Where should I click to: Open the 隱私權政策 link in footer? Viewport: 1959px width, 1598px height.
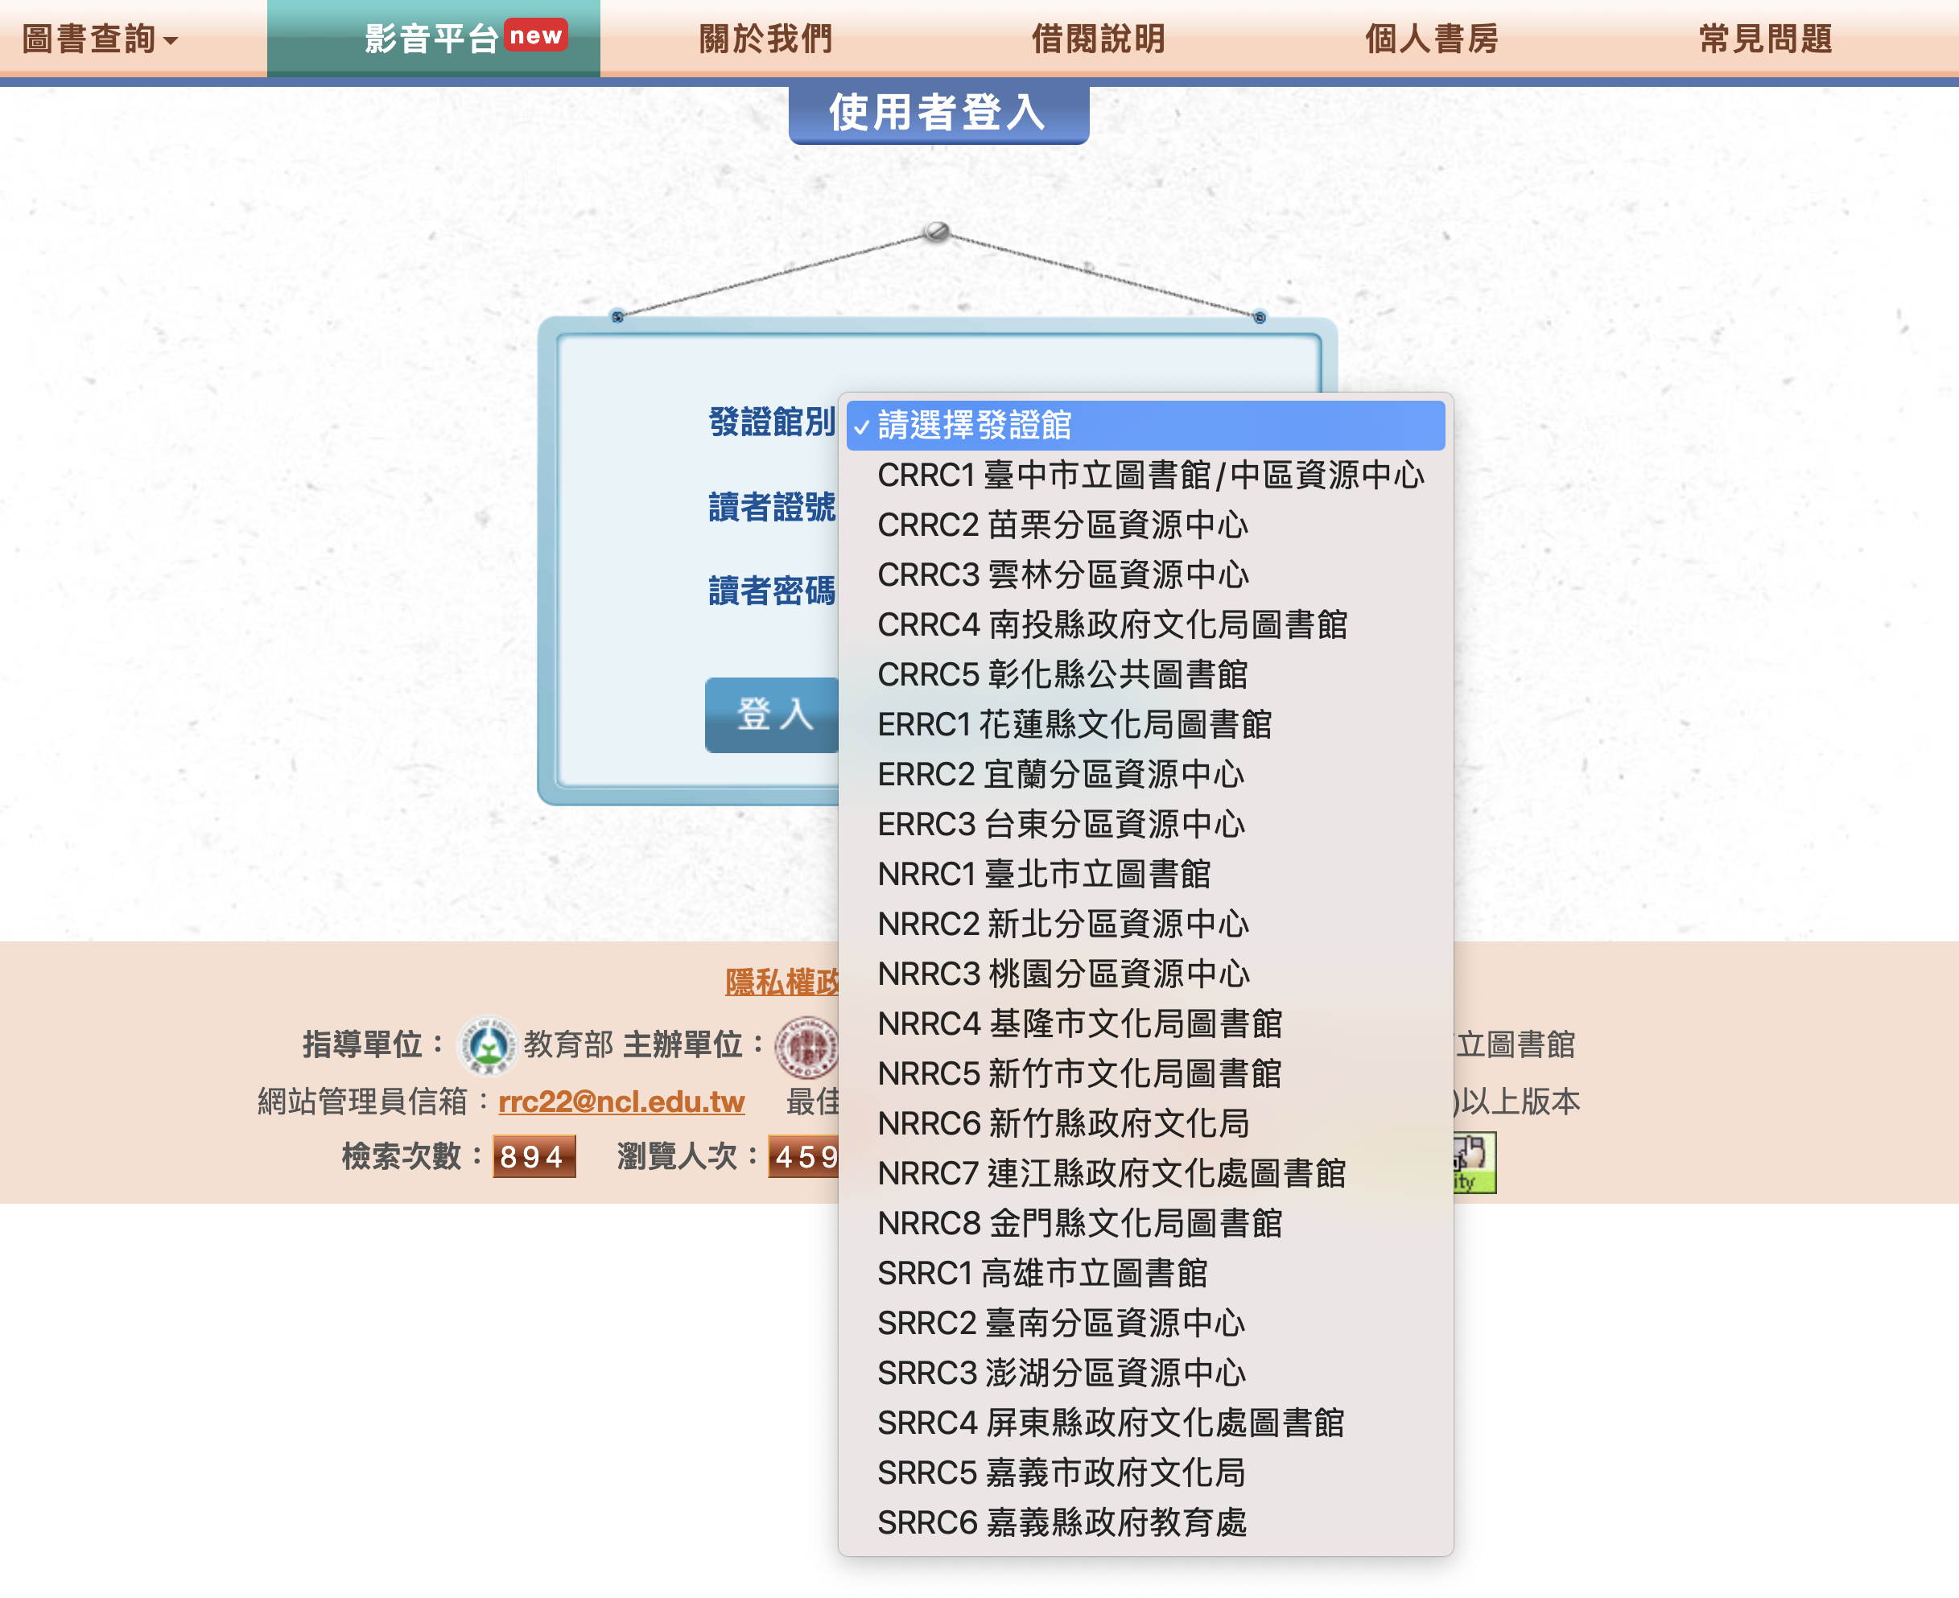tap(782, 982)
